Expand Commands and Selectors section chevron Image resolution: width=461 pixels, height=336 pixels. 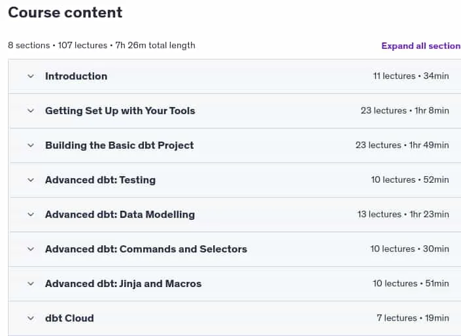(x=31, y=249)
